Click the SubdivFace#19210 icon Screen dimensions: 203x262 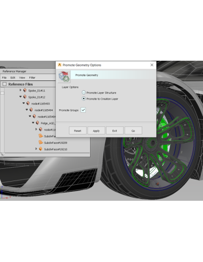click(40, 149)
